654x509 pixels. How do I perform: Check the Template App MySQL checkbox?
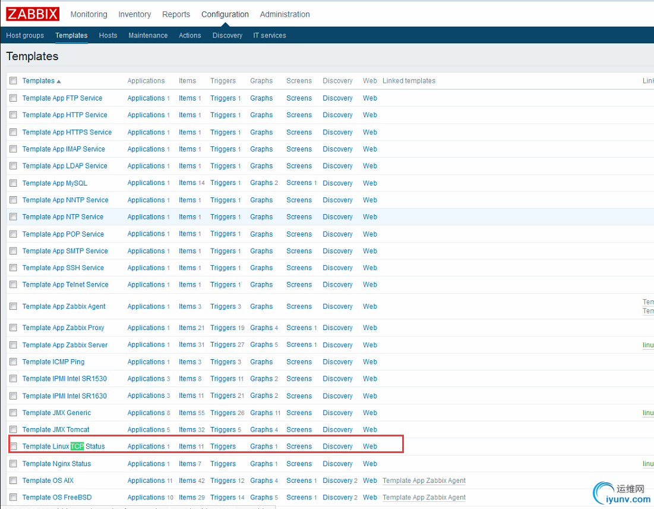[x=13, y=183]
